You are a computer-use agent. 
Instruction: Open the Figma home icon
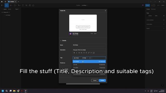(2, 2)
